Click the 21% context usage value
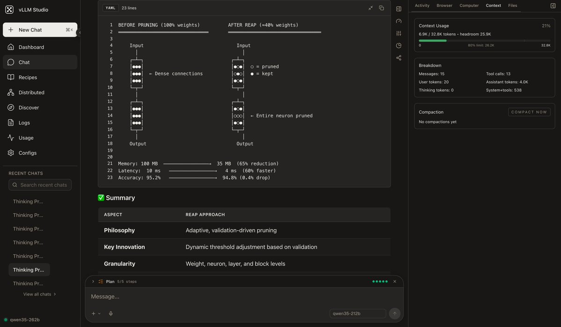Viewport: 561px width, 327px height. coord(546,26)
